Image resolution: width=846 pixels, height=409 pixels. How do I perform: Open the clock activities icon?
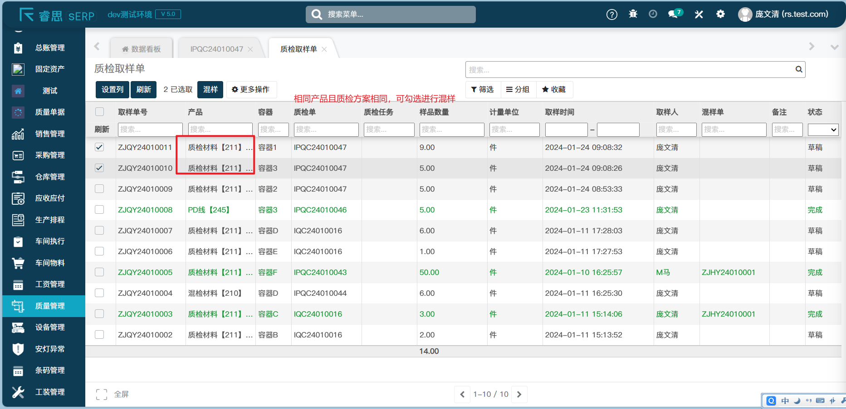coord(653,14)
